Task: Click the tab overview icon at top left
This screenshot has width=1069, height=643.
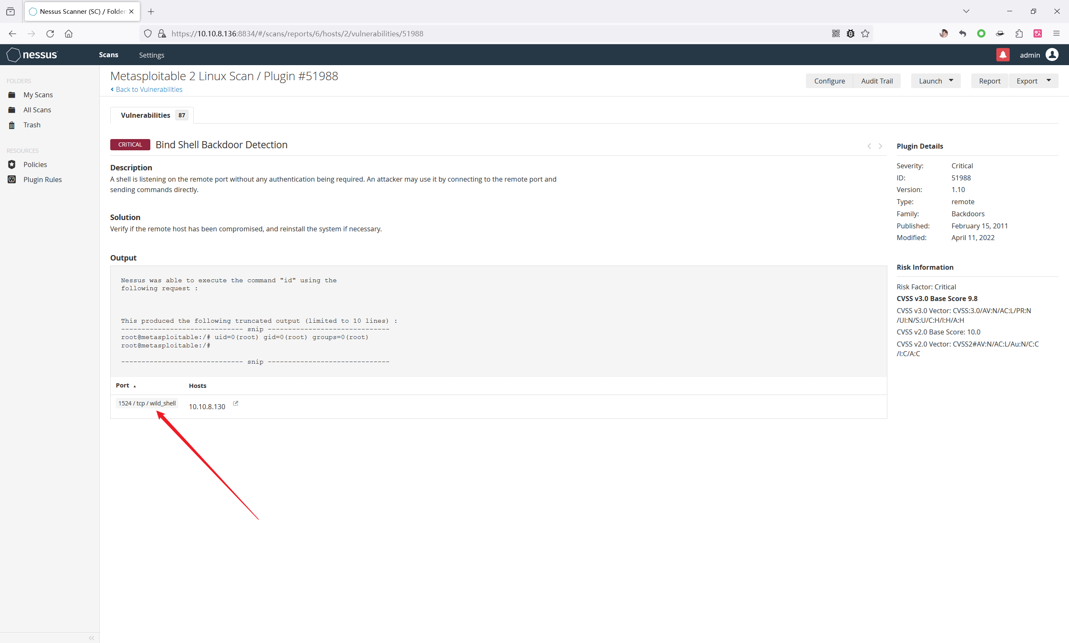Action: [x=10, y=12]
